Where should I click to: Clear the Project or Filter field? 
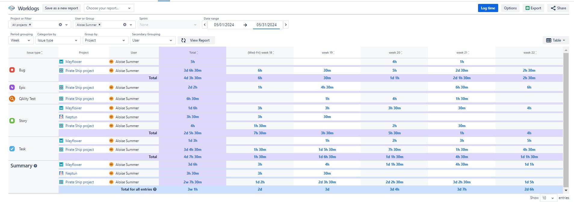click(x=60, y=25)
